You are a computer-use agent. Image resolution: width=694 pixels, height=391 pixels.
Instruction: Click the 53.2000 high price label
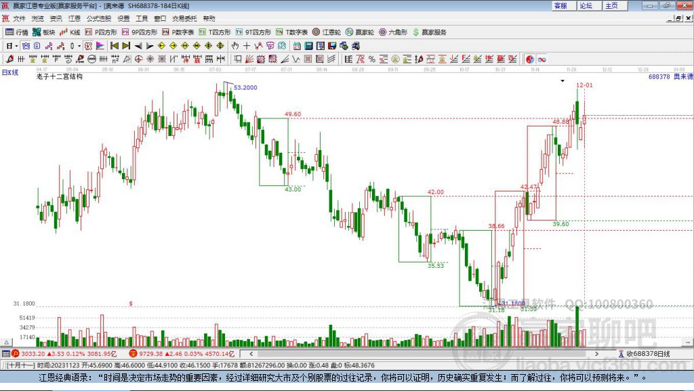pyautogui.click(x=245, y=87)
